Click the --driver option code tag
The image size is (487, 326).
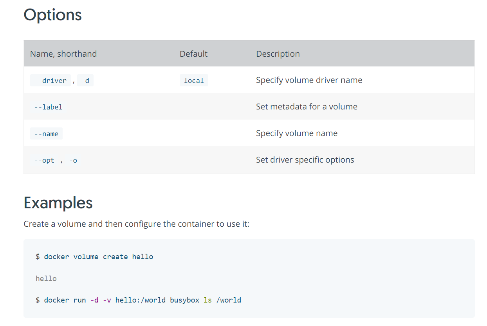coord(50,81)
